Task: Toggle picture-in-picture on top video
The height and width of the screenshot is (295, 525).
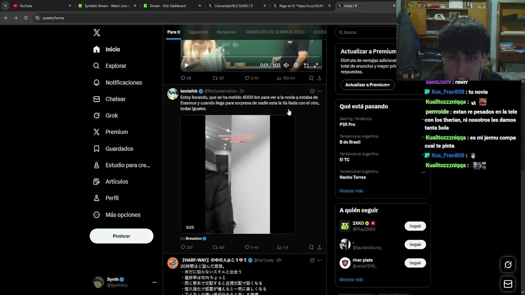Action: (x=306, y=65)
